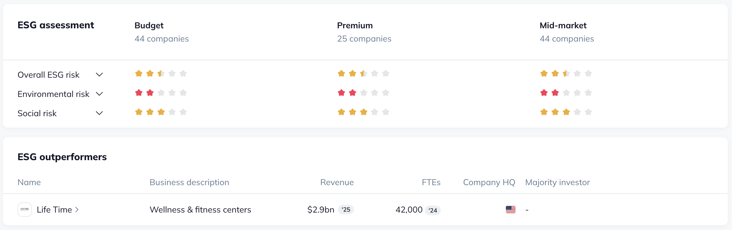
Task: Click the '24 FTEs year badge
Action: [x=433, y=210]
